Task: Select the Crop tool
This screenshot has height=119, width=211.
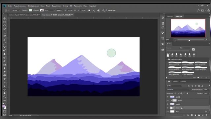Action: tap(4, 33)
